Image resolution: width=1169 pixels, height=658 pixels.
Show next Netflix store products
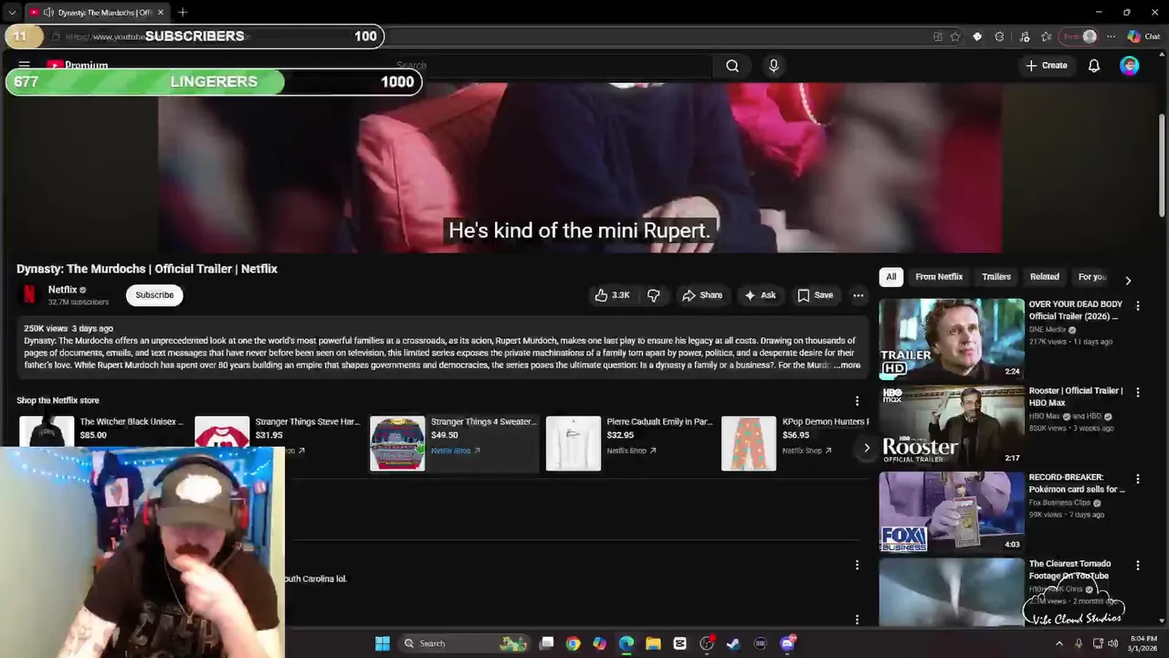867,448
